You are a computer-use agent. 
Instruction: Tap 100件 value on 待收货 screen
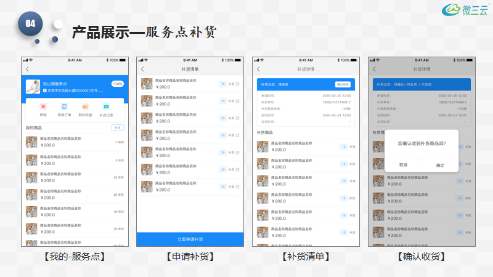pos(346,109)
